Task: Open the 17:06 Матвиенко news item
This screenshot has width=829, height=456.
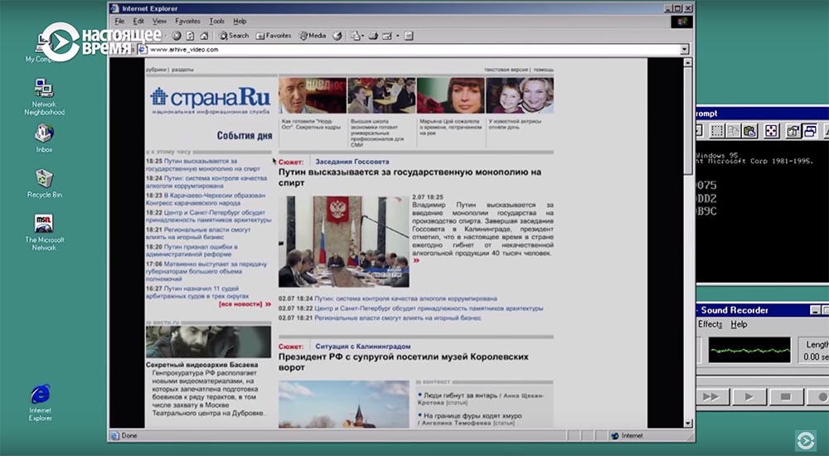Action: 206,271
